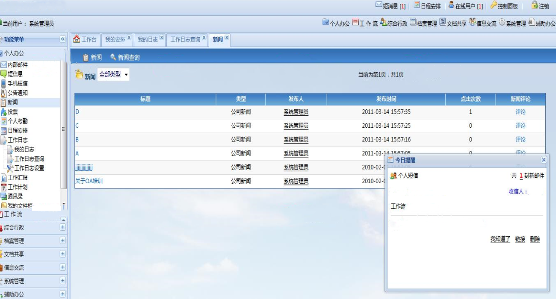Open 手机短信 from the function menu
556x299 pixels.
pyautogui.click(x=17, y=84)
